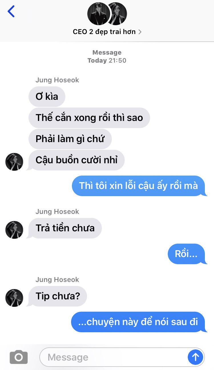Tap the blue Rồi... message bubble
214x370 pixels.
pos(187,254)
